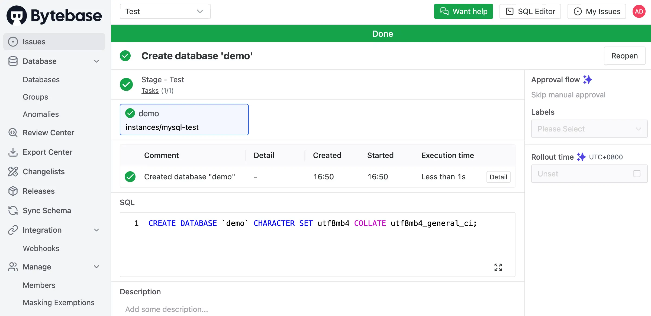
Task: Click the Approval flow sparkle icon
Action: [588, 80]
